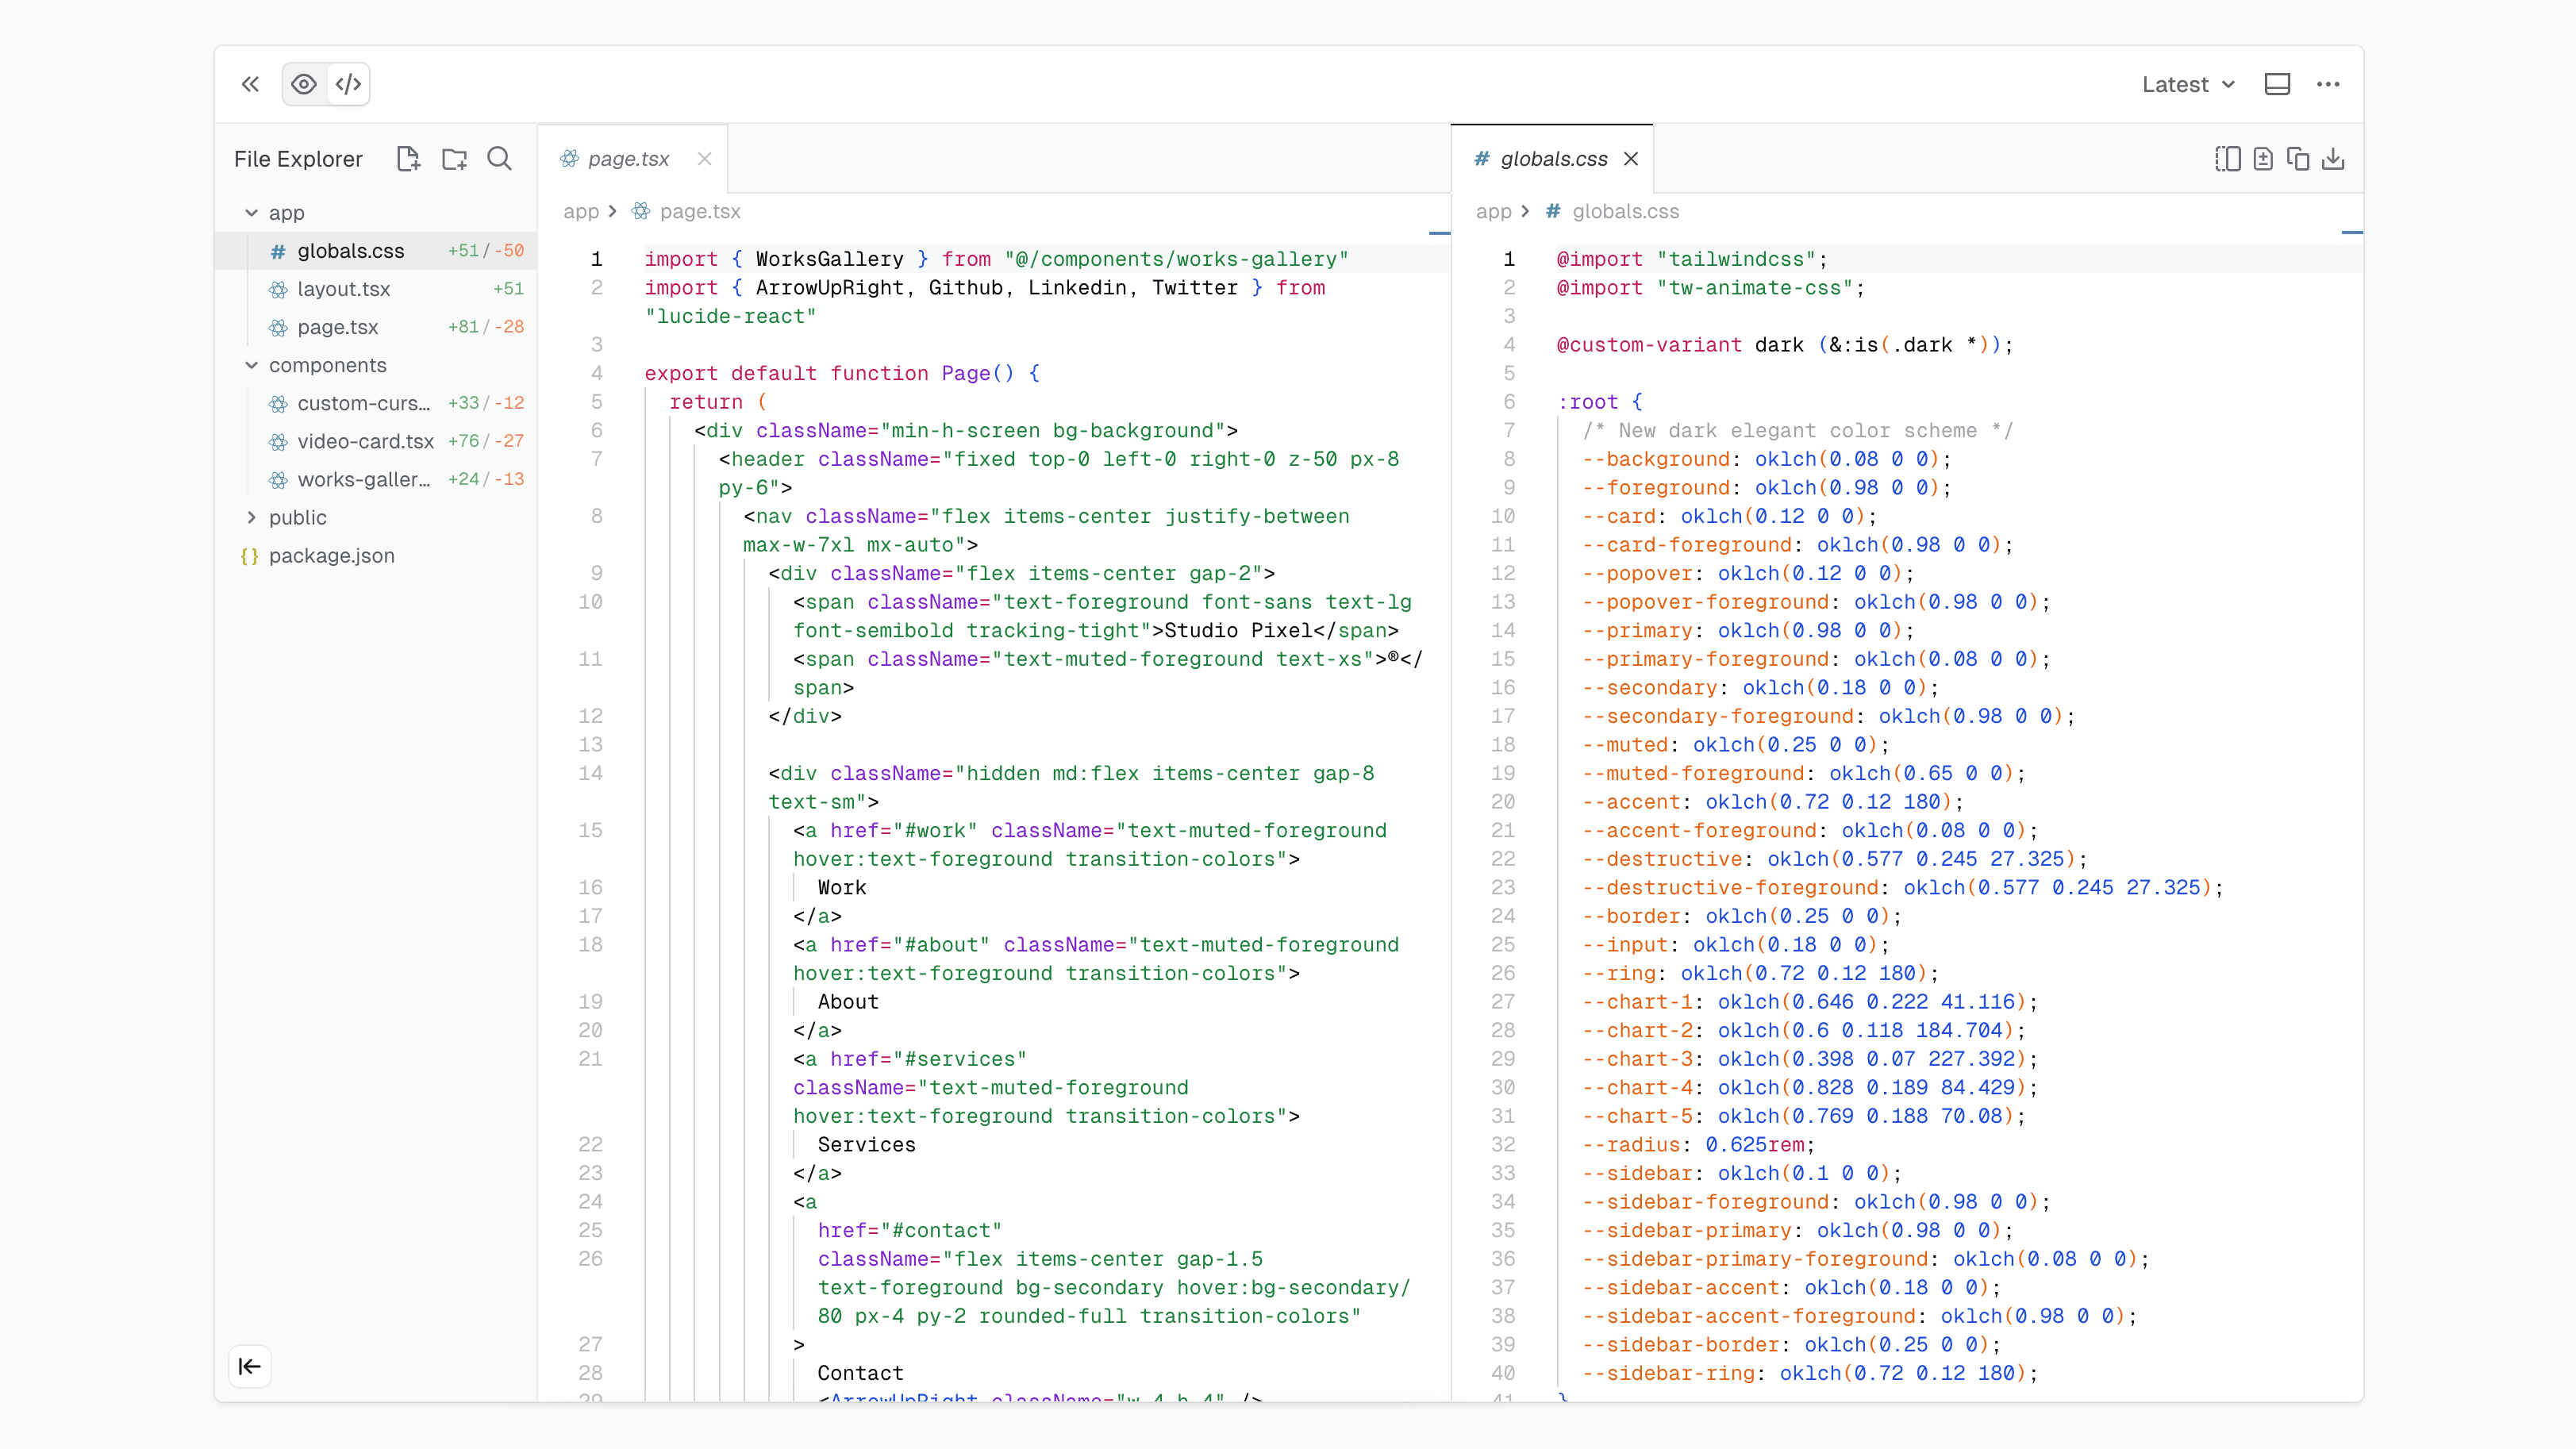This screenshot has width=2576, height=1449.
Task: Switch to the page.tsx tab
Action: click(626, 158)
